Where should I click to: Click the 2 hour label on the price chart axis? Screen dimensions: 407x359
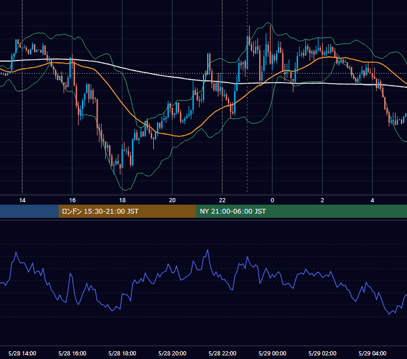pos(323,200)
